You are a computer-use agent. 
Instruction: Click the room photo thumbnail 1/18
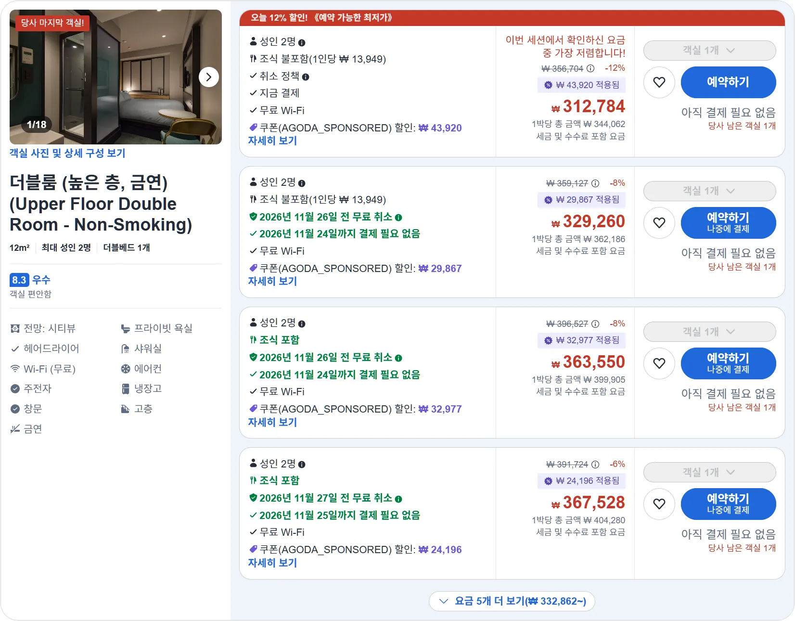[x=115, y=77]
